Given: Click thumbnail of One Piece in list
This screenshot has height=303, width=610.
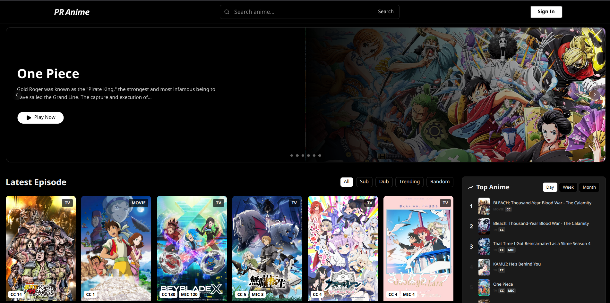Looking at the screenshot, I should tap(484, 287).
